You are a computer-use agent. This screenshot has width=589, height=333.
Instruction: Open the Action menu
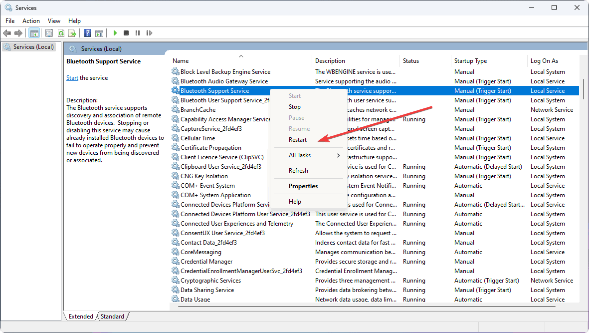(x=31, y=20)
